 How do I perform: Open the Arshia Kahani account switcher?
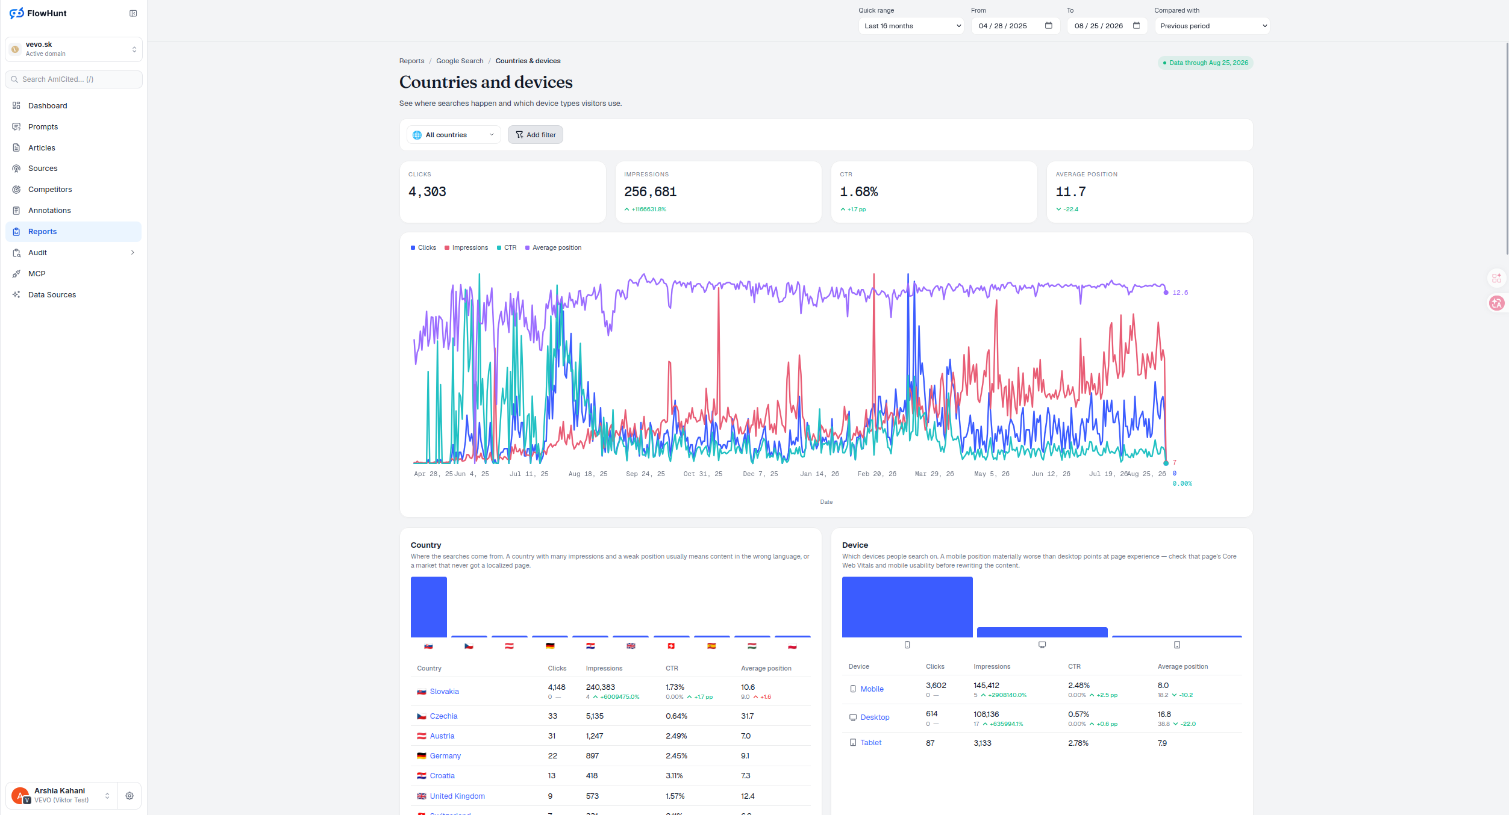[61, 796]
